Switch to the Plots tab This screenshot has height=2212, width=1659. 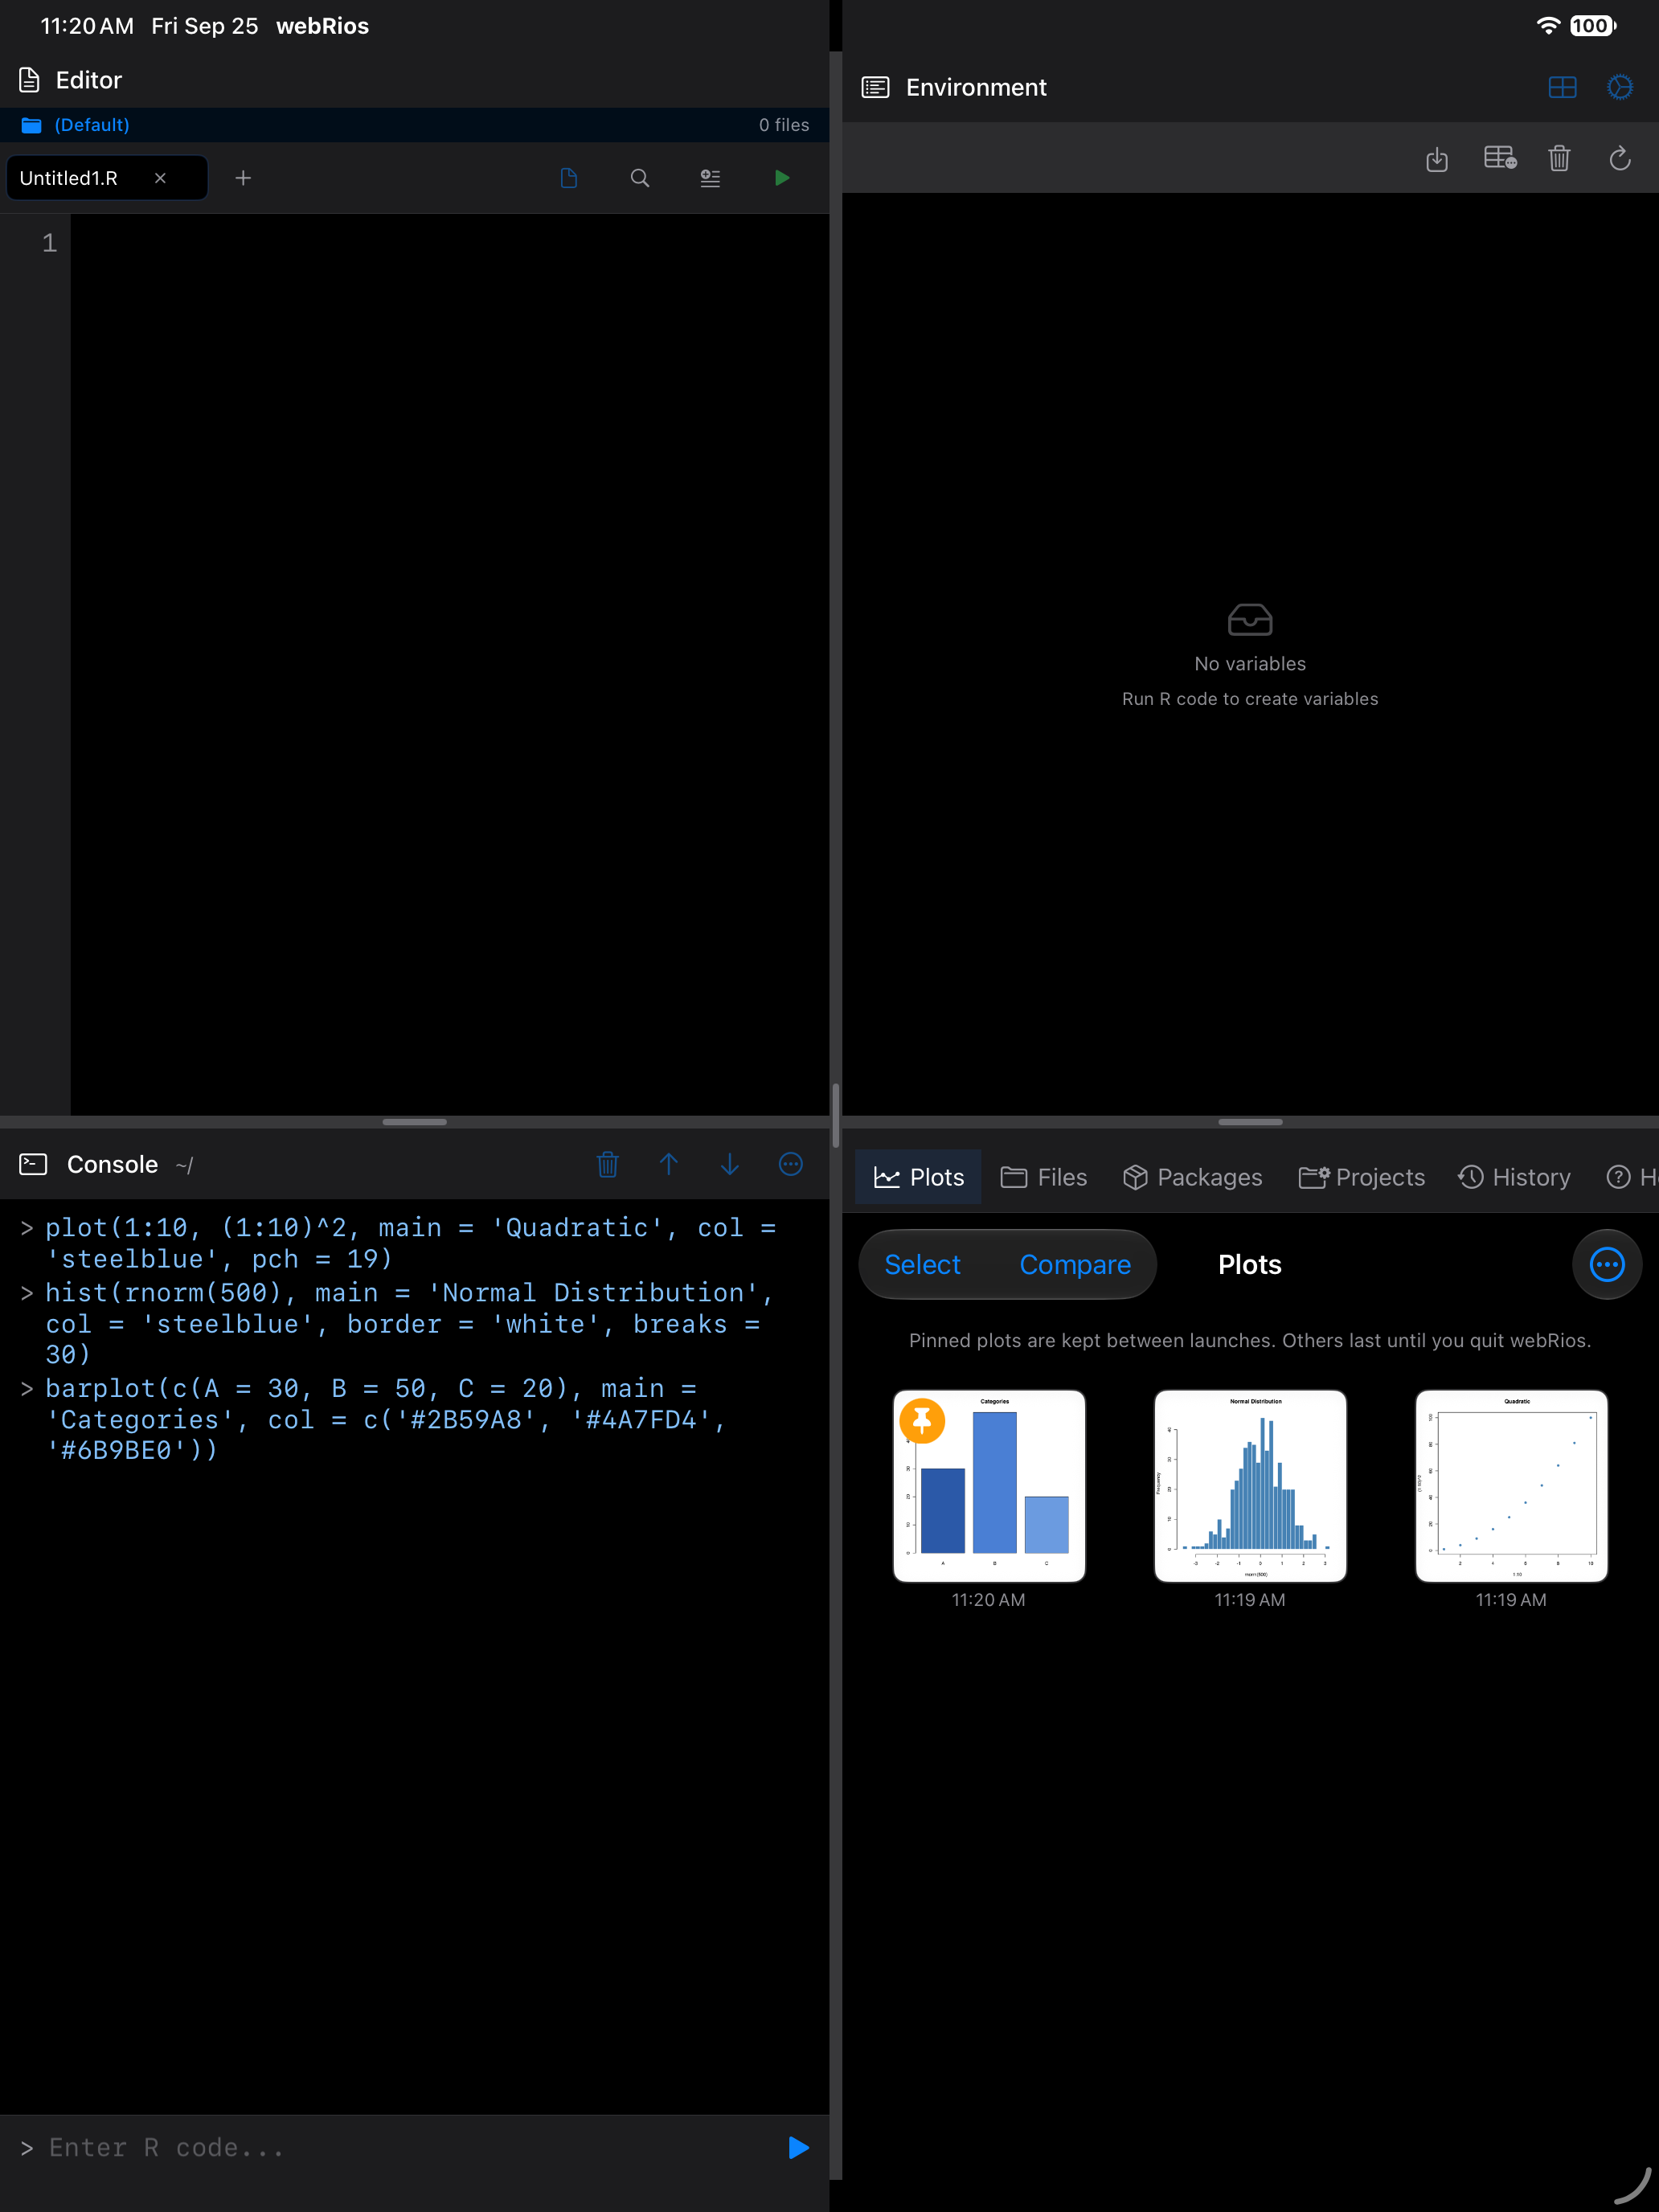(x=918, y=1177)
